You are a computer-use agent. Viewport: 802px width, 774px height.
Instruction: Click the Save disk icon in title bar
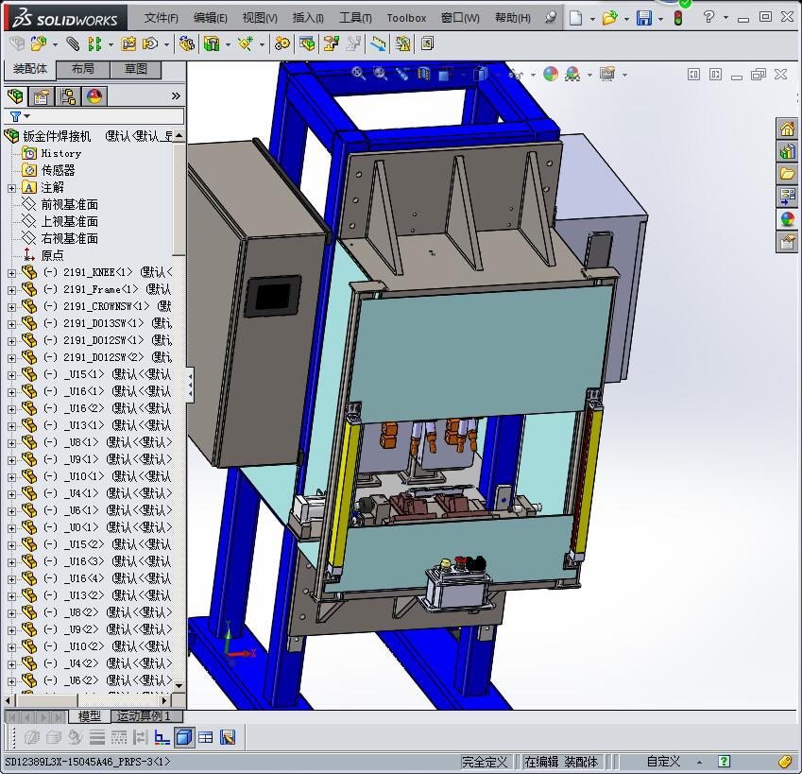point(644,18)
